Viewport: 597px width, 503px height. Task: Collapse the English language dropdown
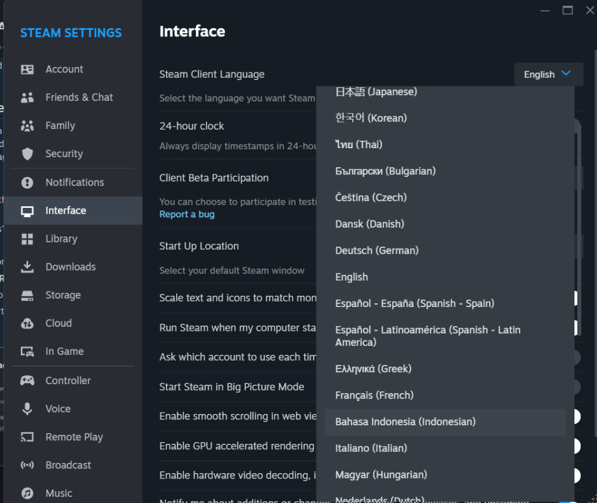pos(548,75)
